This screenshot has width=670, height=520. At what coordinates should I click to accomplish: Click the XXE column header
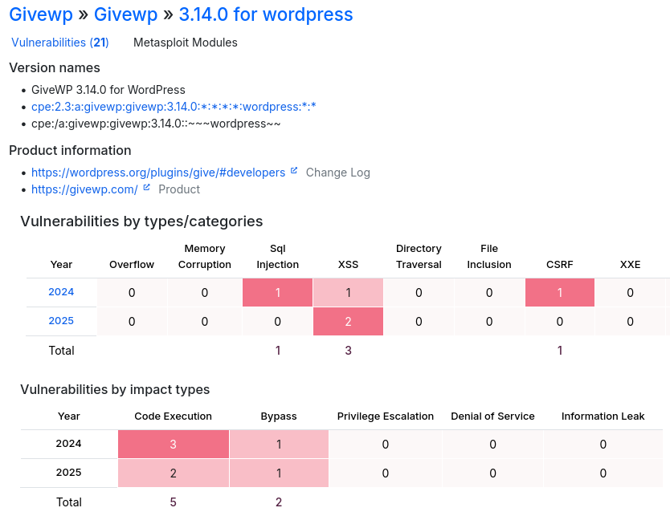click(631, 265)
